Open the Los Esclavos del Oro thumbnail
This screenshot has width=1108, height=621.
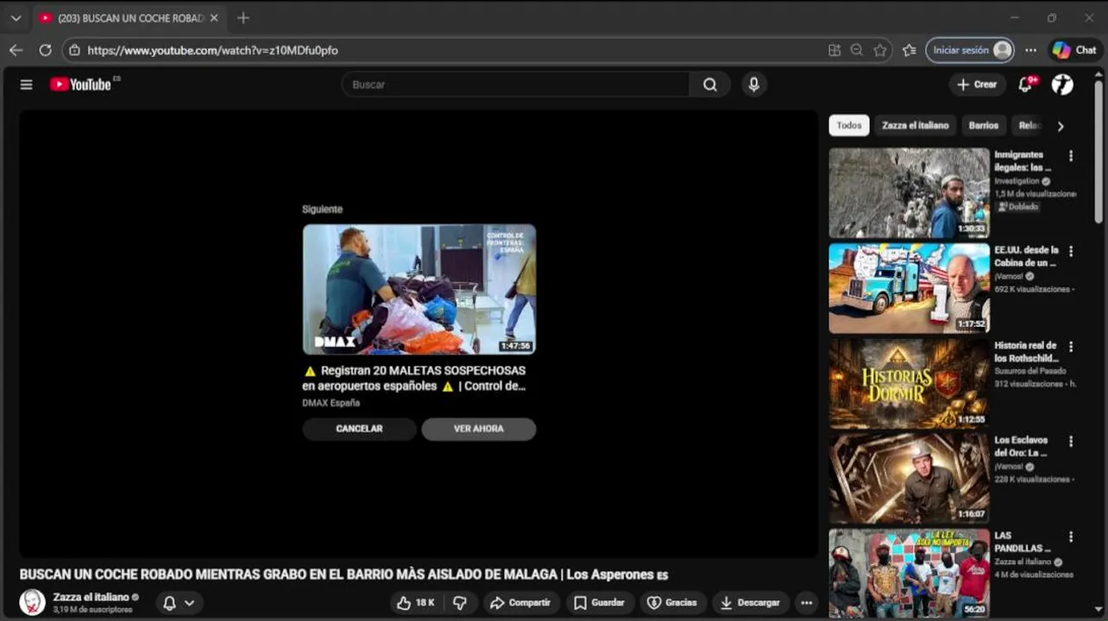point(910,479)
